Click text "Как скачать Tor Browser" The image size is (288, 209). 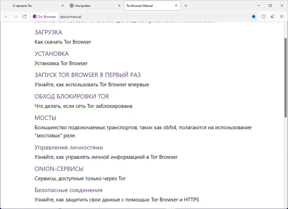click(63, 42)
